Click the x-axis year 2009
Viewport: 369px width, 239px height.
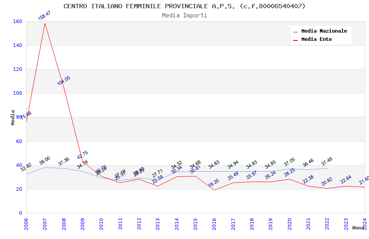tap(82, 224)
